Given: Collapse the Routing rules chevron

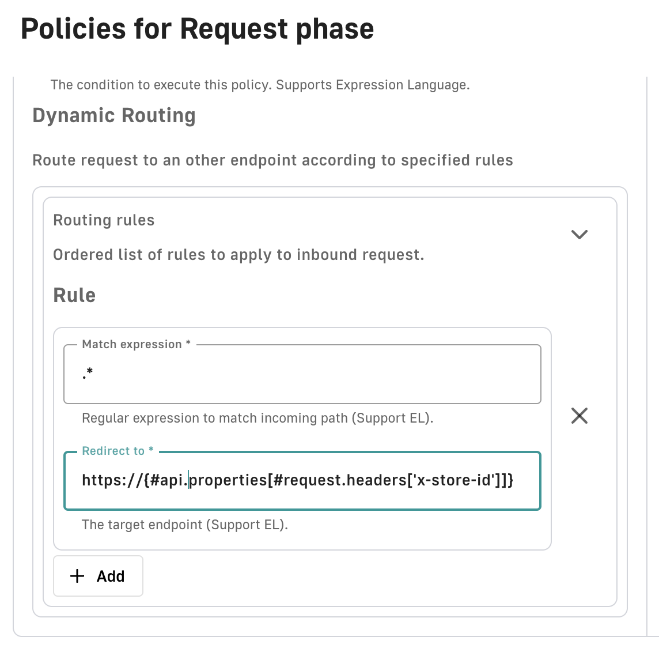Looking at the screenshot, I should [579, 235].
